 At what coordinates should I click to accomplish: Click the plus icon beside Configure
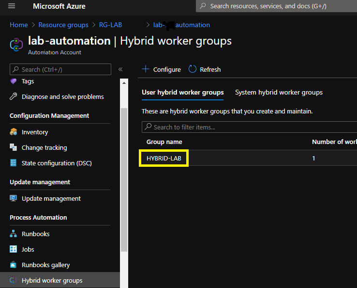coord(146,69)
